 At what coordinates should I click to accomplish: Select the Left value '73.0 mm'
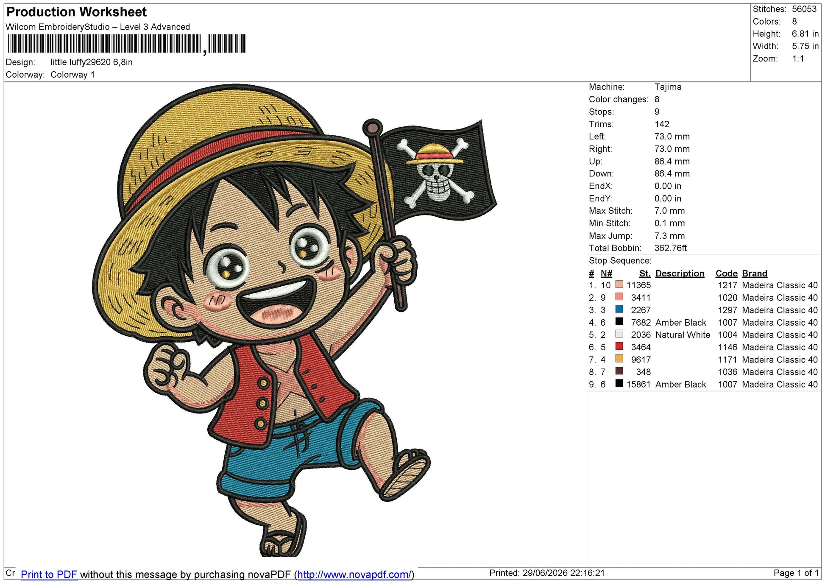[672, 137]
